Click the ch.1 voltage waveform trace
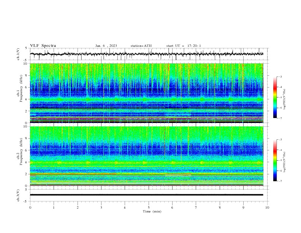 pyautogui.click(x=146, y=54)
